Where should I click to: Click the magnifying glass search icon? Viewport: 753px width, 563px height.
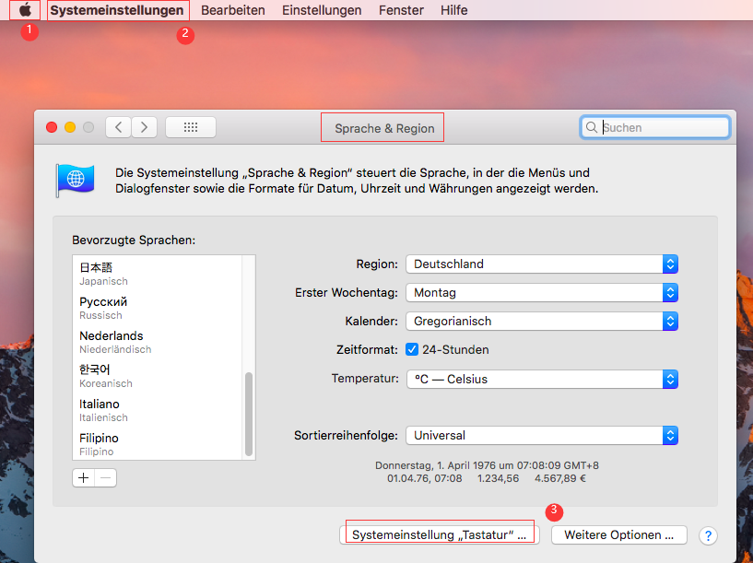(592, 127)
